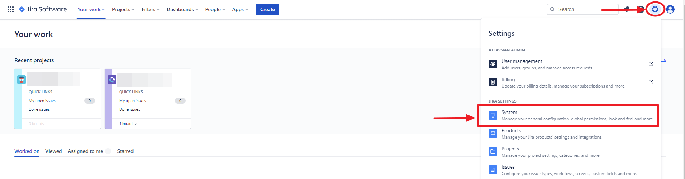Expand the 1 board dropdown

(x=128, y=124)
